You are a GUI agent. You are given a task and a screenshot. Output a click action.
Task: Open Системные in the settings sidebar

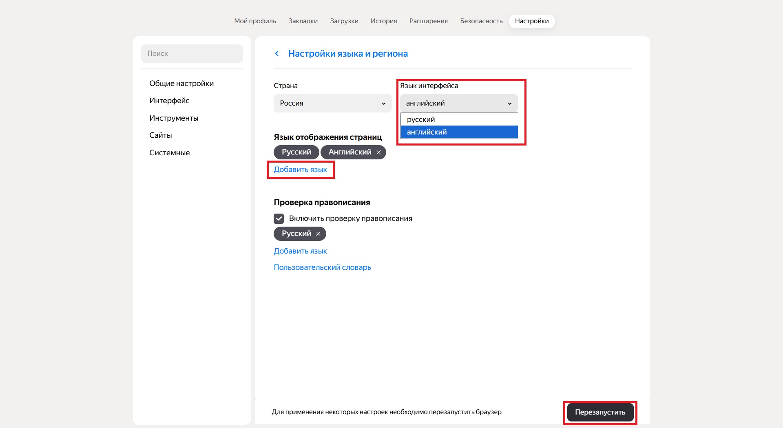(169, 153)
